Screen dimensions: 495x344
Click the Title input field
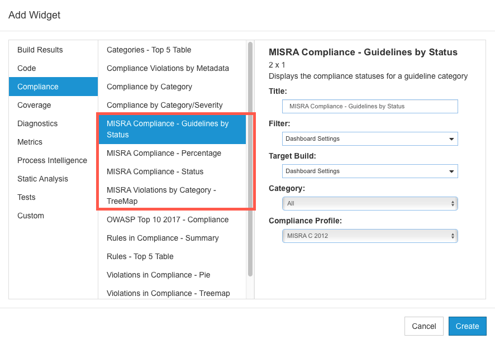coord(370,106)
